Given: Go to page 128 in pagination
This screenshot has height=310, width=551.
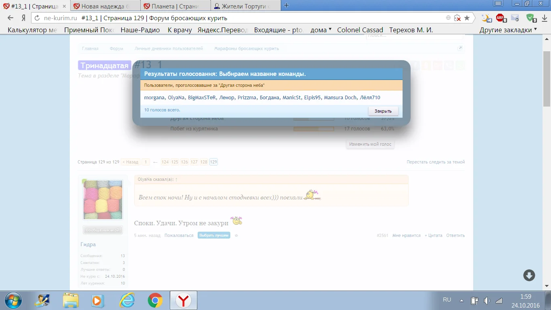Looking at the screenshot, I should coord(204,162).
